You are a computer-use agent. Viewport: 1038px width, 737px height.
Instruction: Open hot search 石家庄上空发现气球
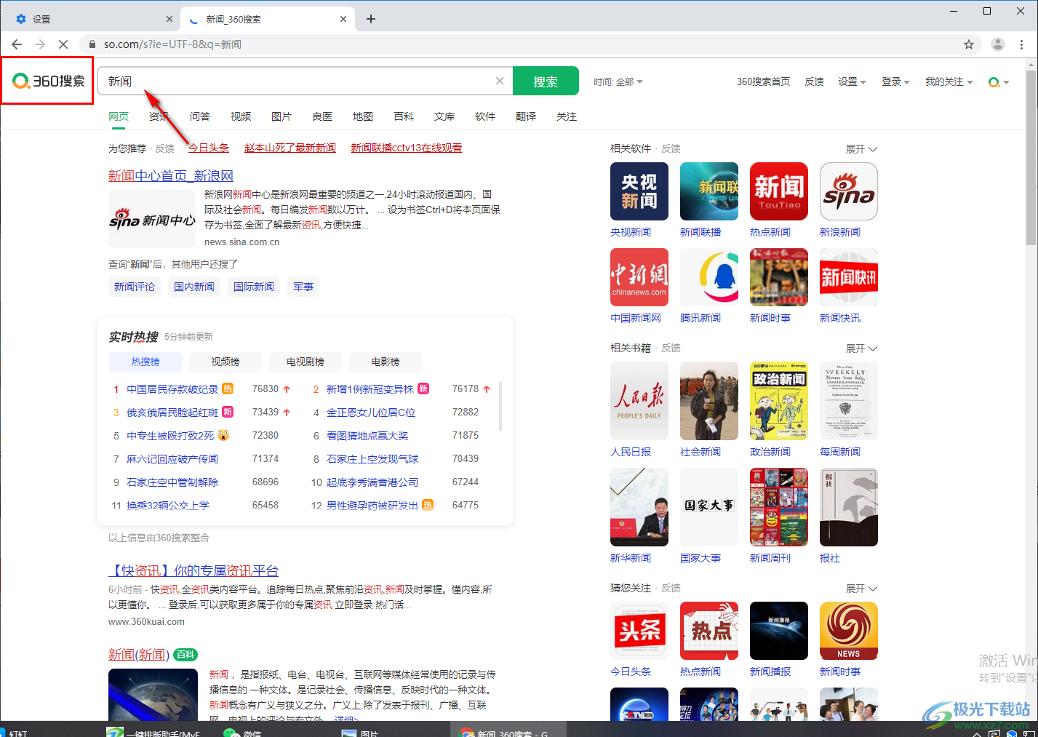pos(372,459)
